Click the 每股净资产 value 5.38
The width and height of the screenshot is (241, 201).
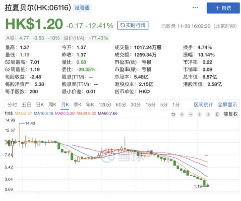39,84
